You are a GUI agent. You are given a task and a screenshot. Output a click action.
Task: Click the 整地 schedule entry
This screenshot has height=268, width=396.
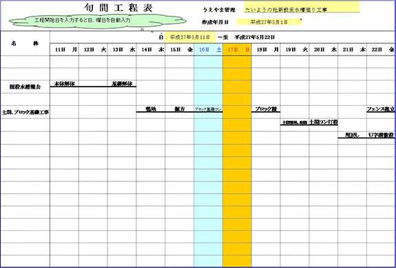151,109
